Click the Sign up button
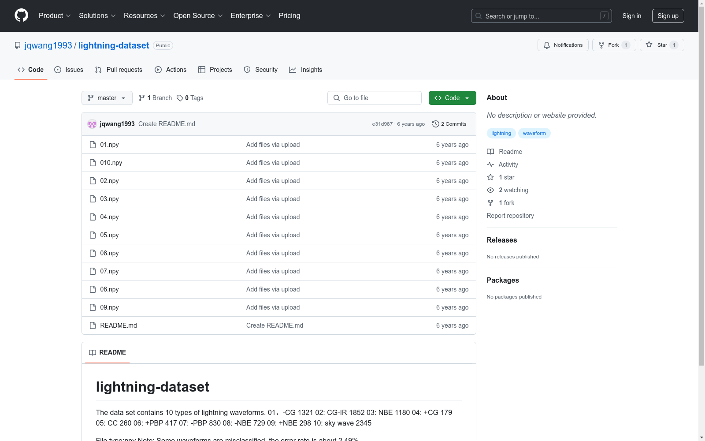 point(668,16)
